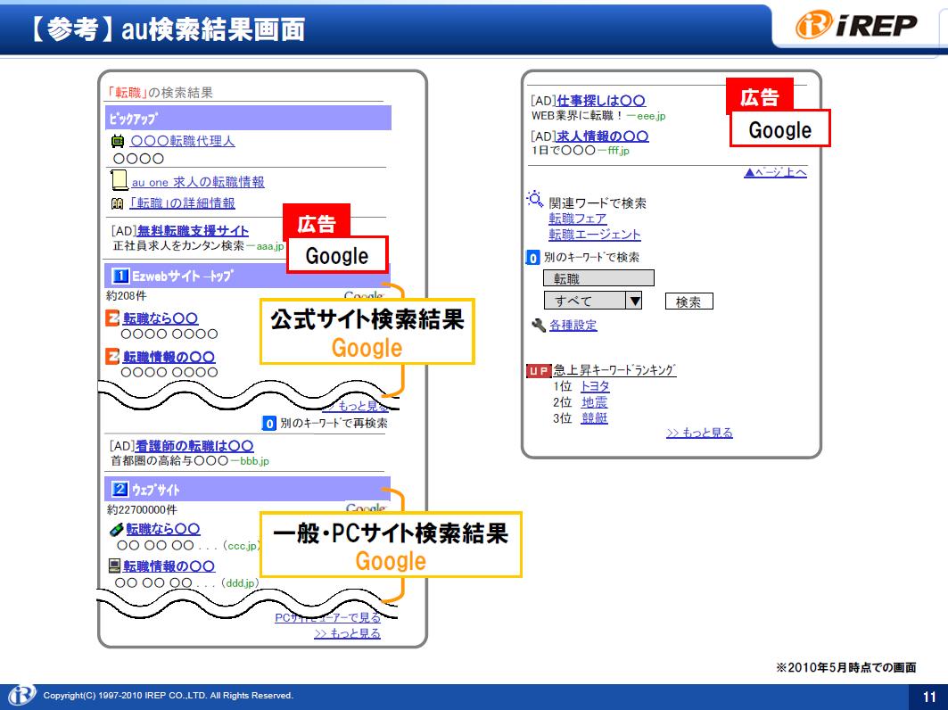
Task: Click the fff.jp ad URL text
Action: [x=619, y=151]
